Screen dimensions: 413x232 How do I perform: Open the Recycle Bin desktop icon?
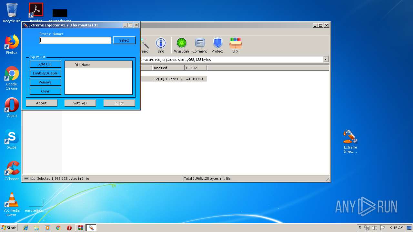click(x=12, y=13)
